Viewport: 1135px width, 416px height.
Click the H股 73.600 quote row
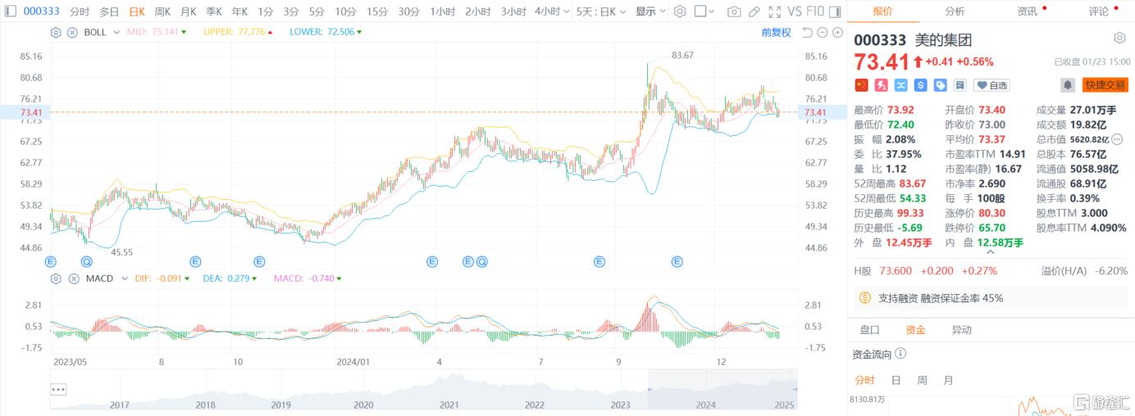coord(991,270)
